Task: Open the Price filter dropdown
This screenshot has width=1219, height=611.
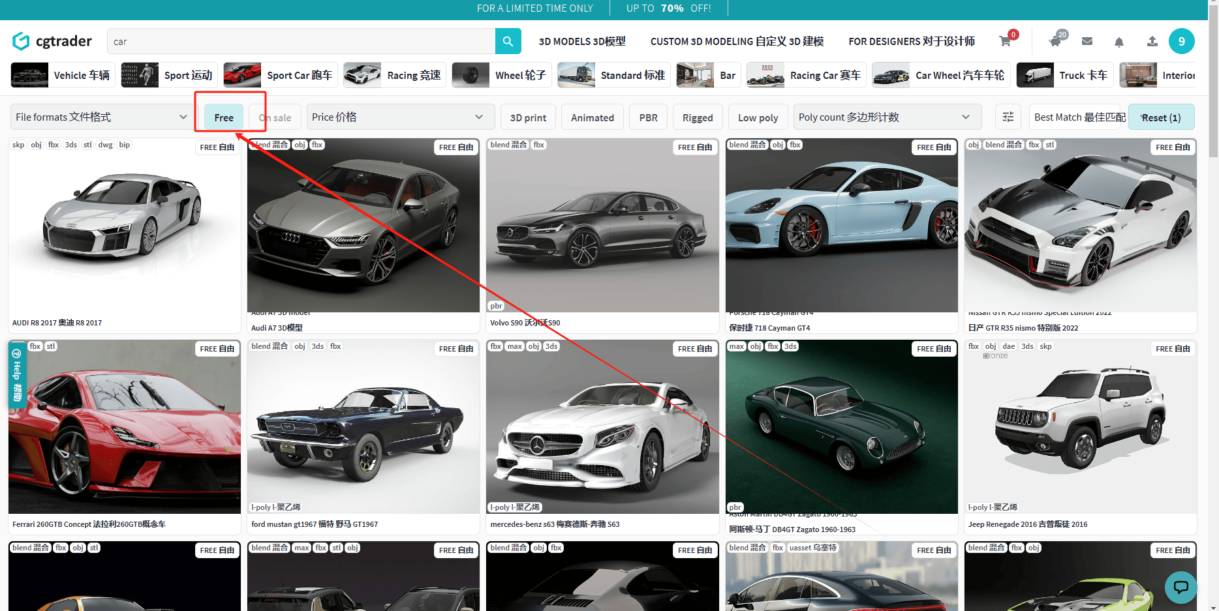Action: [x=399, y=117]
